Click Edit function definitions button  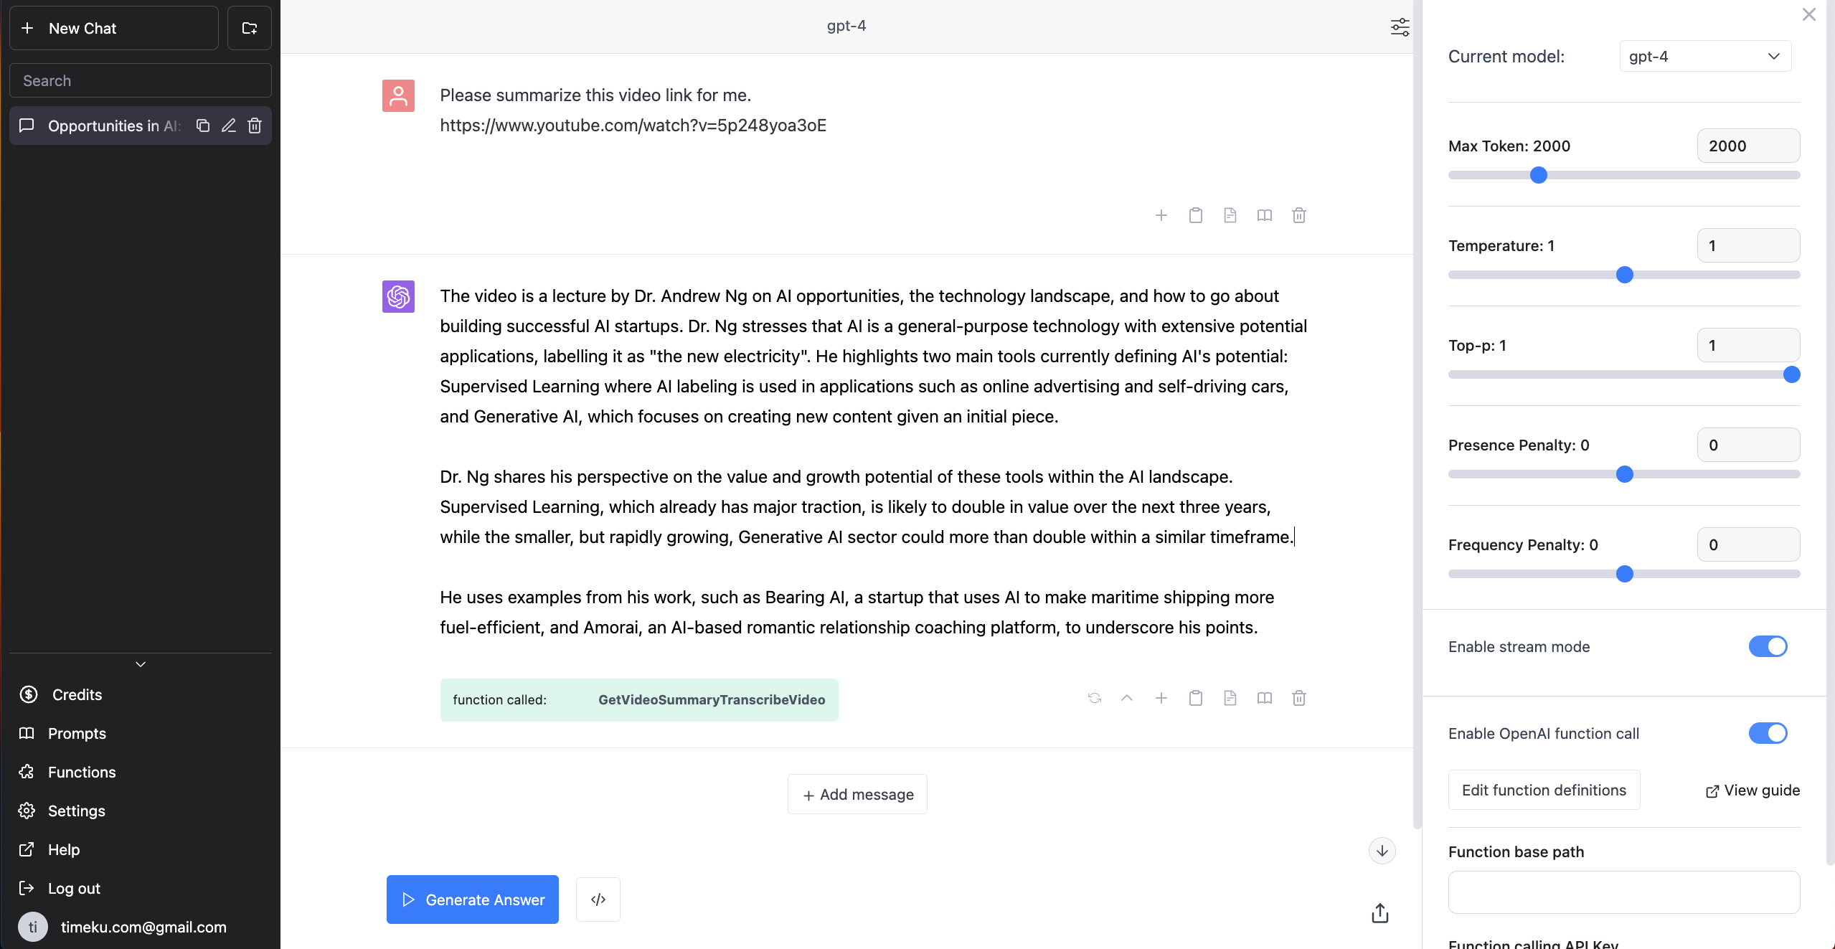[x=1544, y=790]
